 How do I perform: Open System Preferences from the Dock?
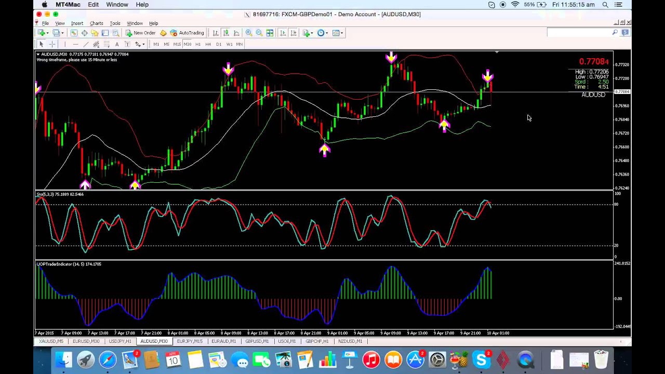tap(438, 359)
